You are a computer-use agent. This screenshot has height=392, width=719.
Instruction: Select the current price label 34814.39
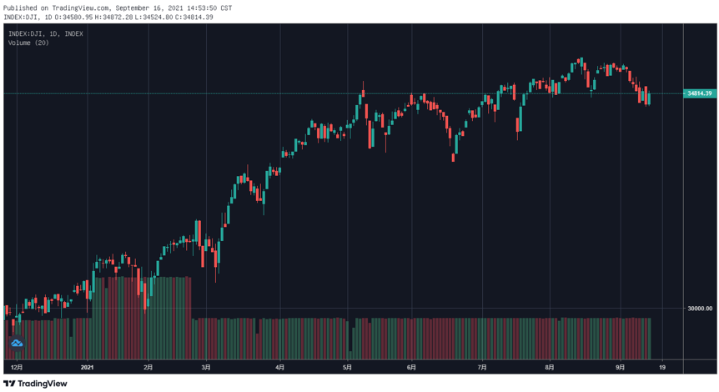[x=699, y=93]
